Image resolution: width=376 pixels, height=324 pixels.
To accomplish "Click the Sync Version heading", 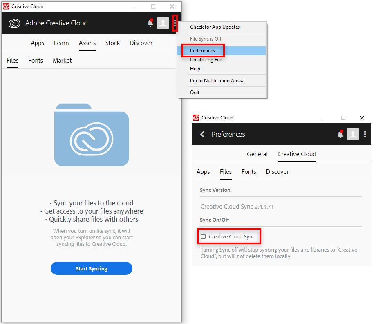I will (215, 190).
